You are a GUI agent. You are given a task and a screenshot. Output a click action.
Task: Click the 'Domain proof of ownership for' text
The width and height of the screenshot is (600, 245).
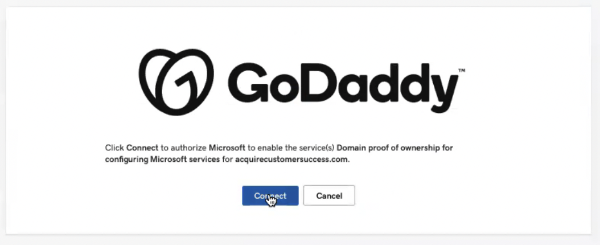(x=395, y=148)
